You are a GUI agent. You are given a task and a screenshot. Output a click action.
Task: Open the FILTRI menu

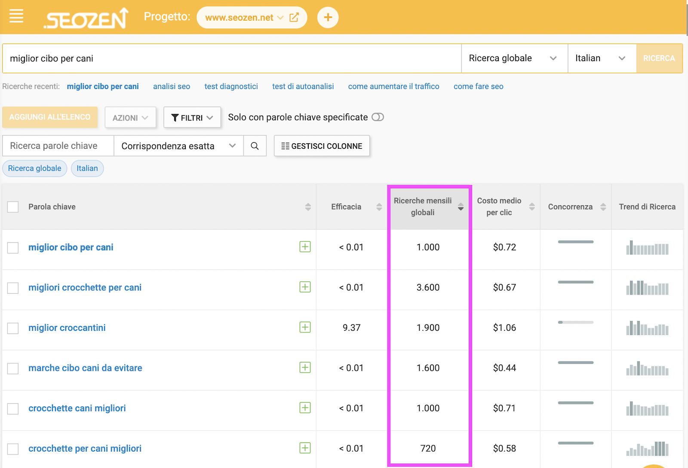tap(192, 117)
